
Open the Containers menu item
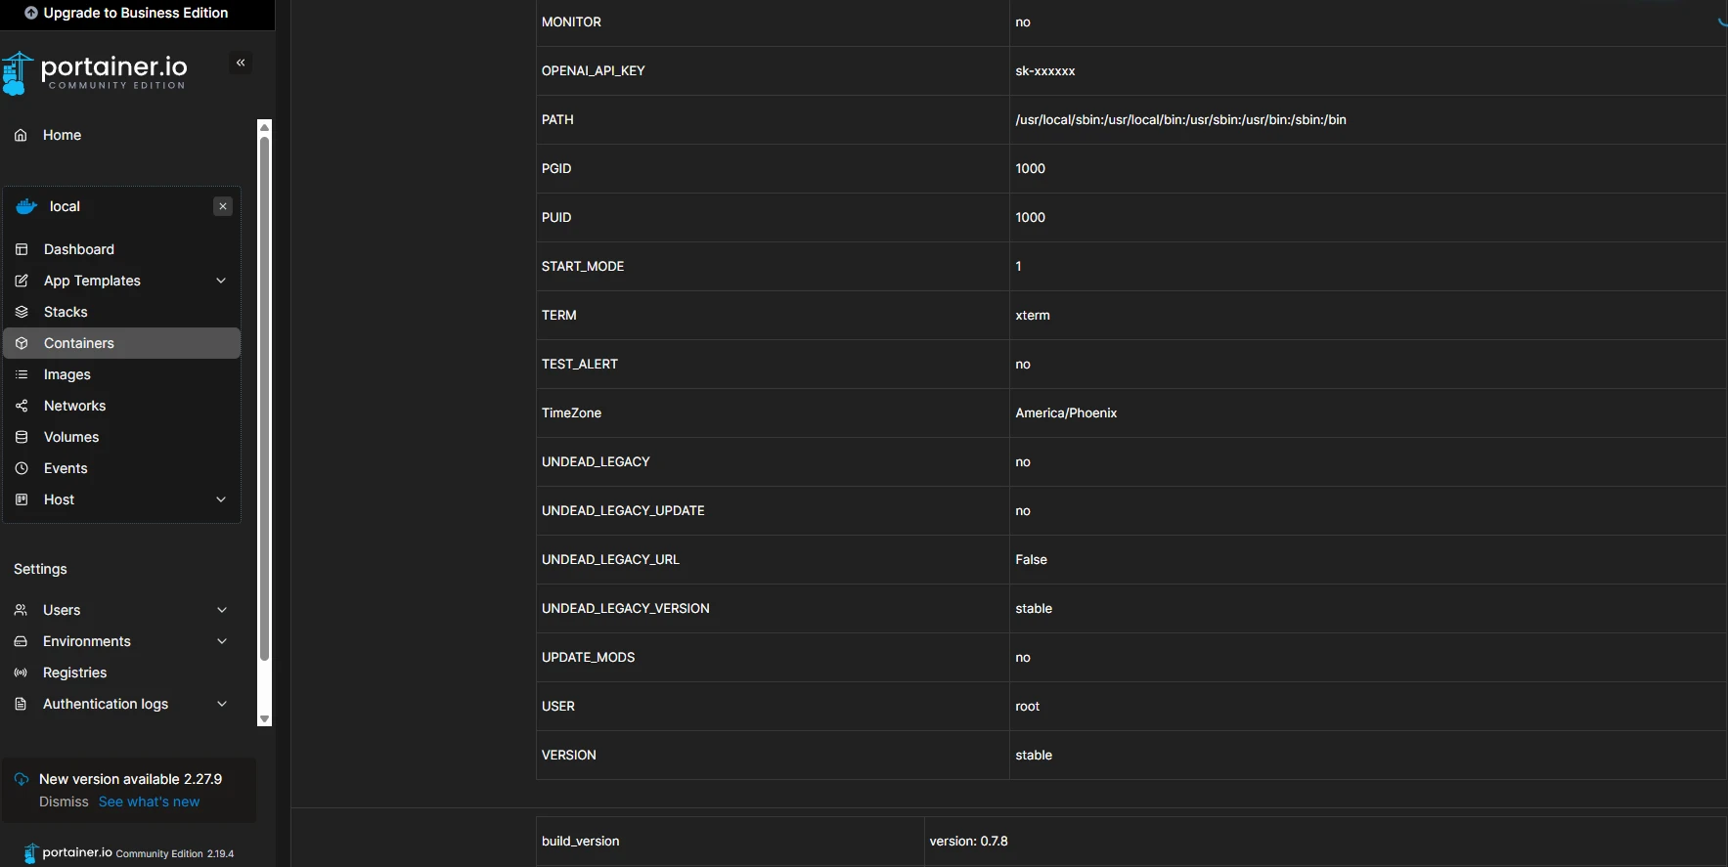pos(122,343)
